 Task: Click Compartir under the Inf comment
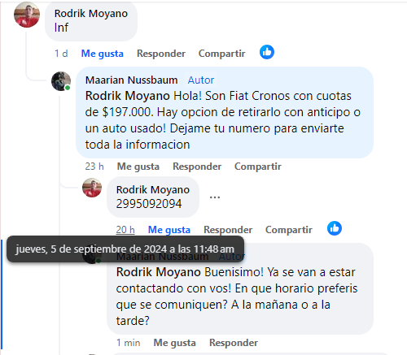pos(221,54)
